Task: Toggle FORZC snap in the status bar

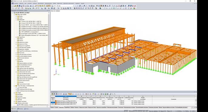Action: 126,111
